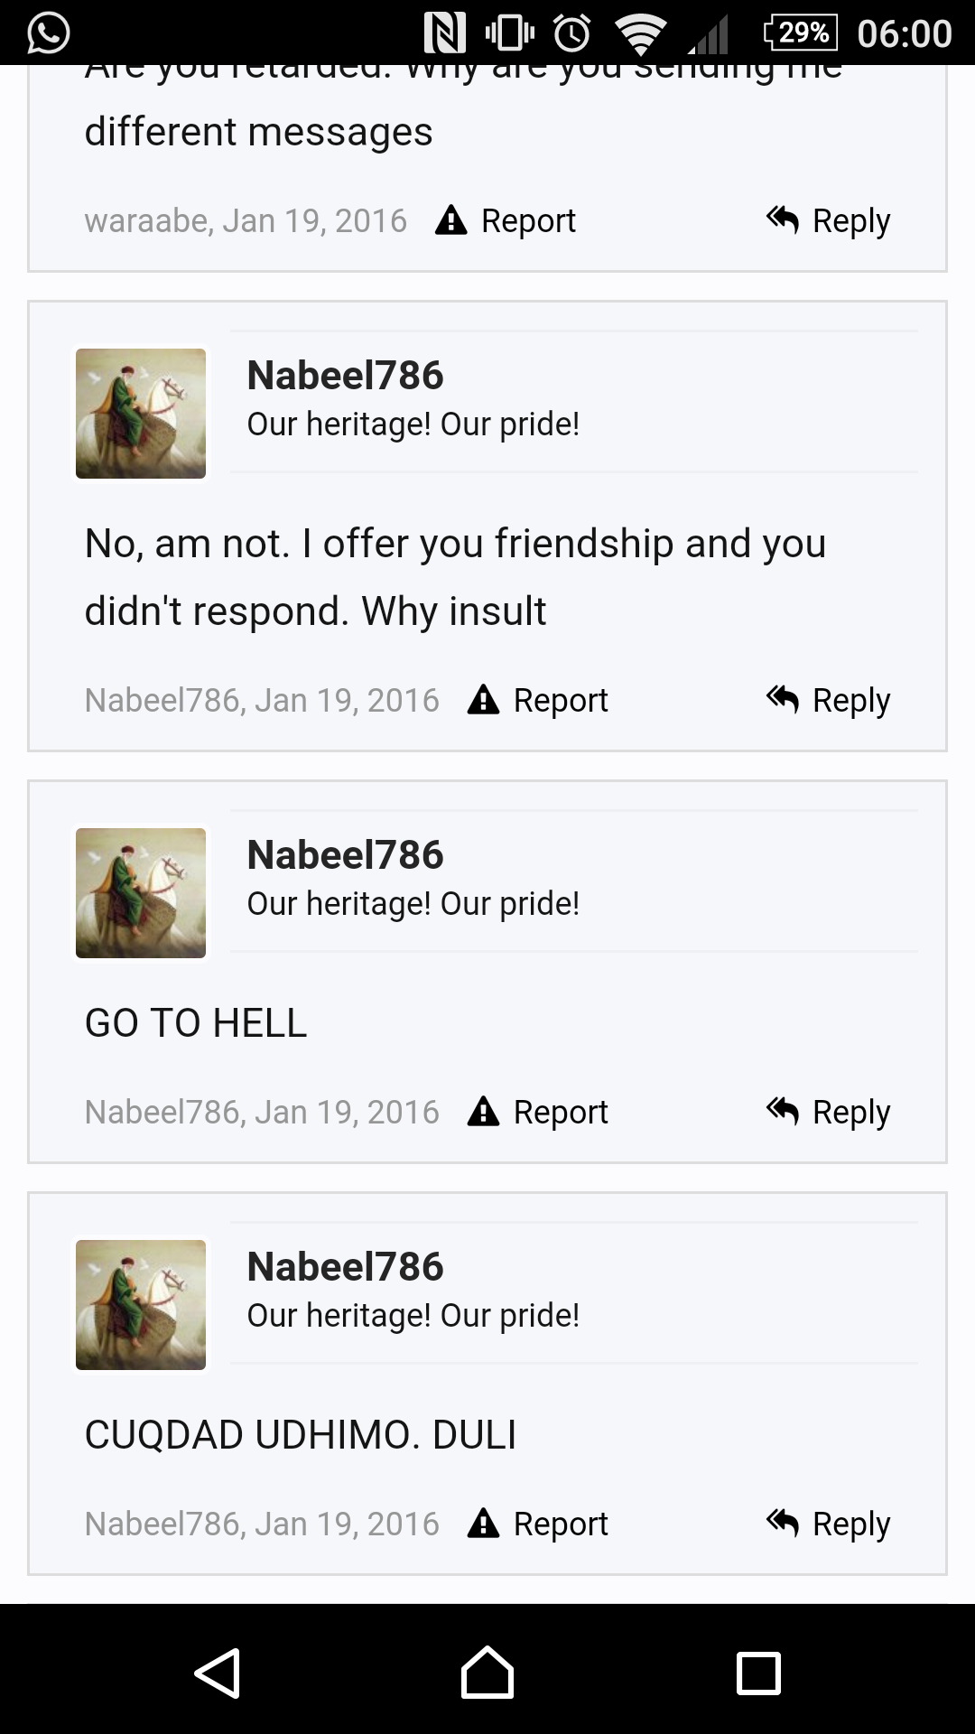Tap the battery 29% status indicator
Screen dimensions: 975x1734
click(x=800, y=33)
